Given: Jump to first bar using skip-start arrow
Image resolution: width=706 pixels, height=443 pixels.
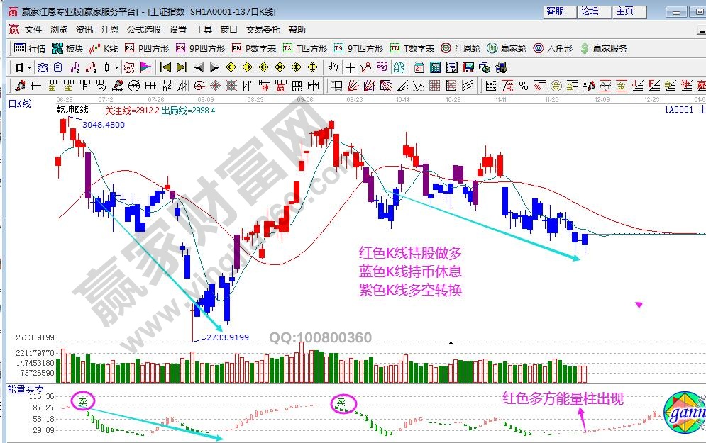Looking at the screenshot, I should point(165,67).
